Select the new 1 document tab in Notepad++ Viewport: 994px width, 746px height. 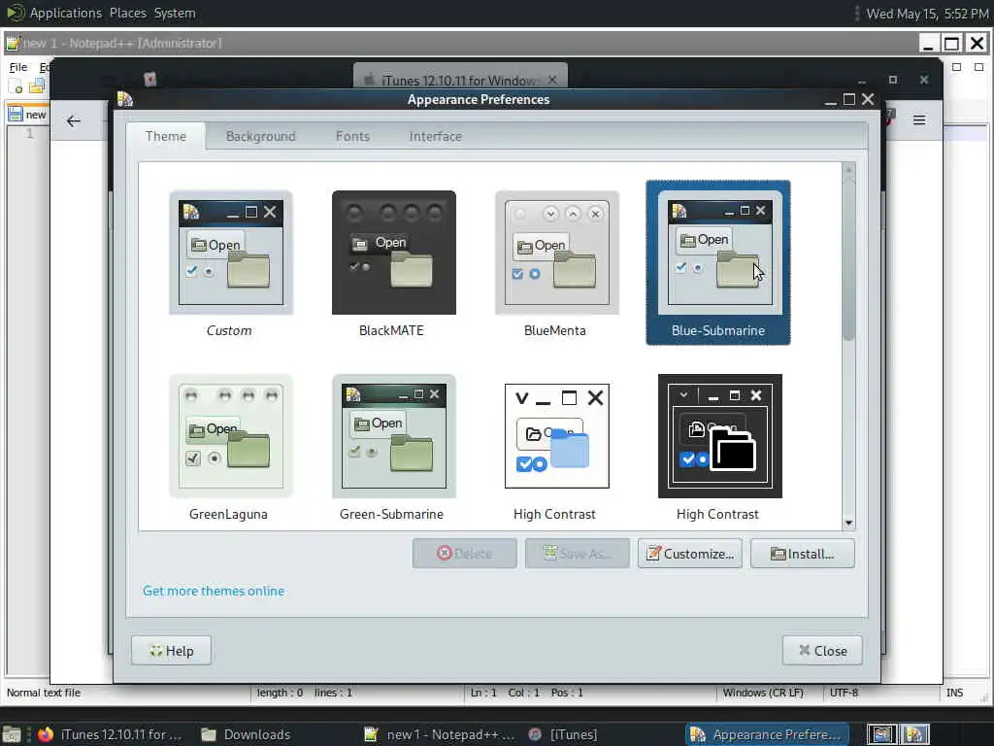click(27, 115)
